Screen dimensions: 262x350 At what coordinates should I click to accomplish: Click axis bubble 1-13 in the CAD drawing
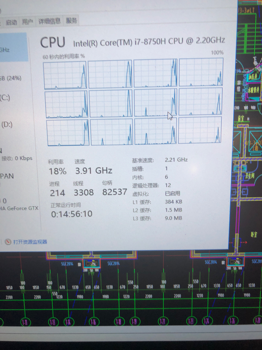(x=53, y=322)
